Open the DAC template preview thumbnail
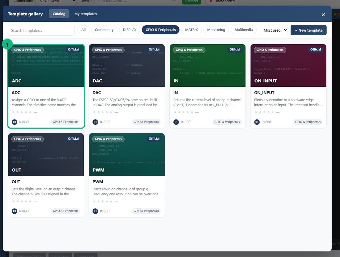 [127, 66]
